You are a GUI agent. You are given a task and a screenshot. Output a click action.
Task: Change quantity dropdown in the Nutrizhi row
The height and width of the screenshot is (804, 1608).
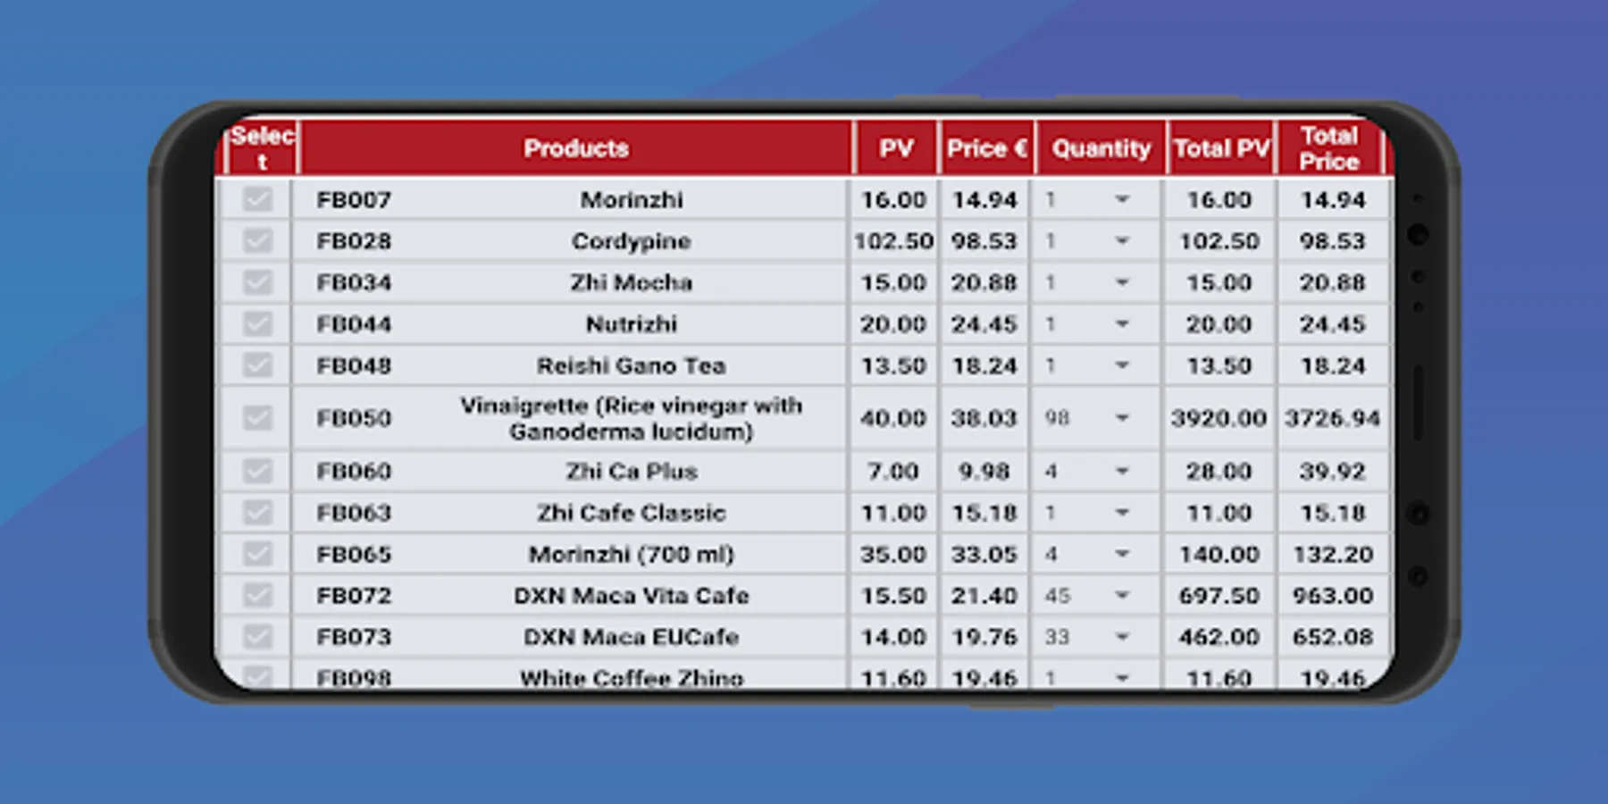coord(1095,323)
